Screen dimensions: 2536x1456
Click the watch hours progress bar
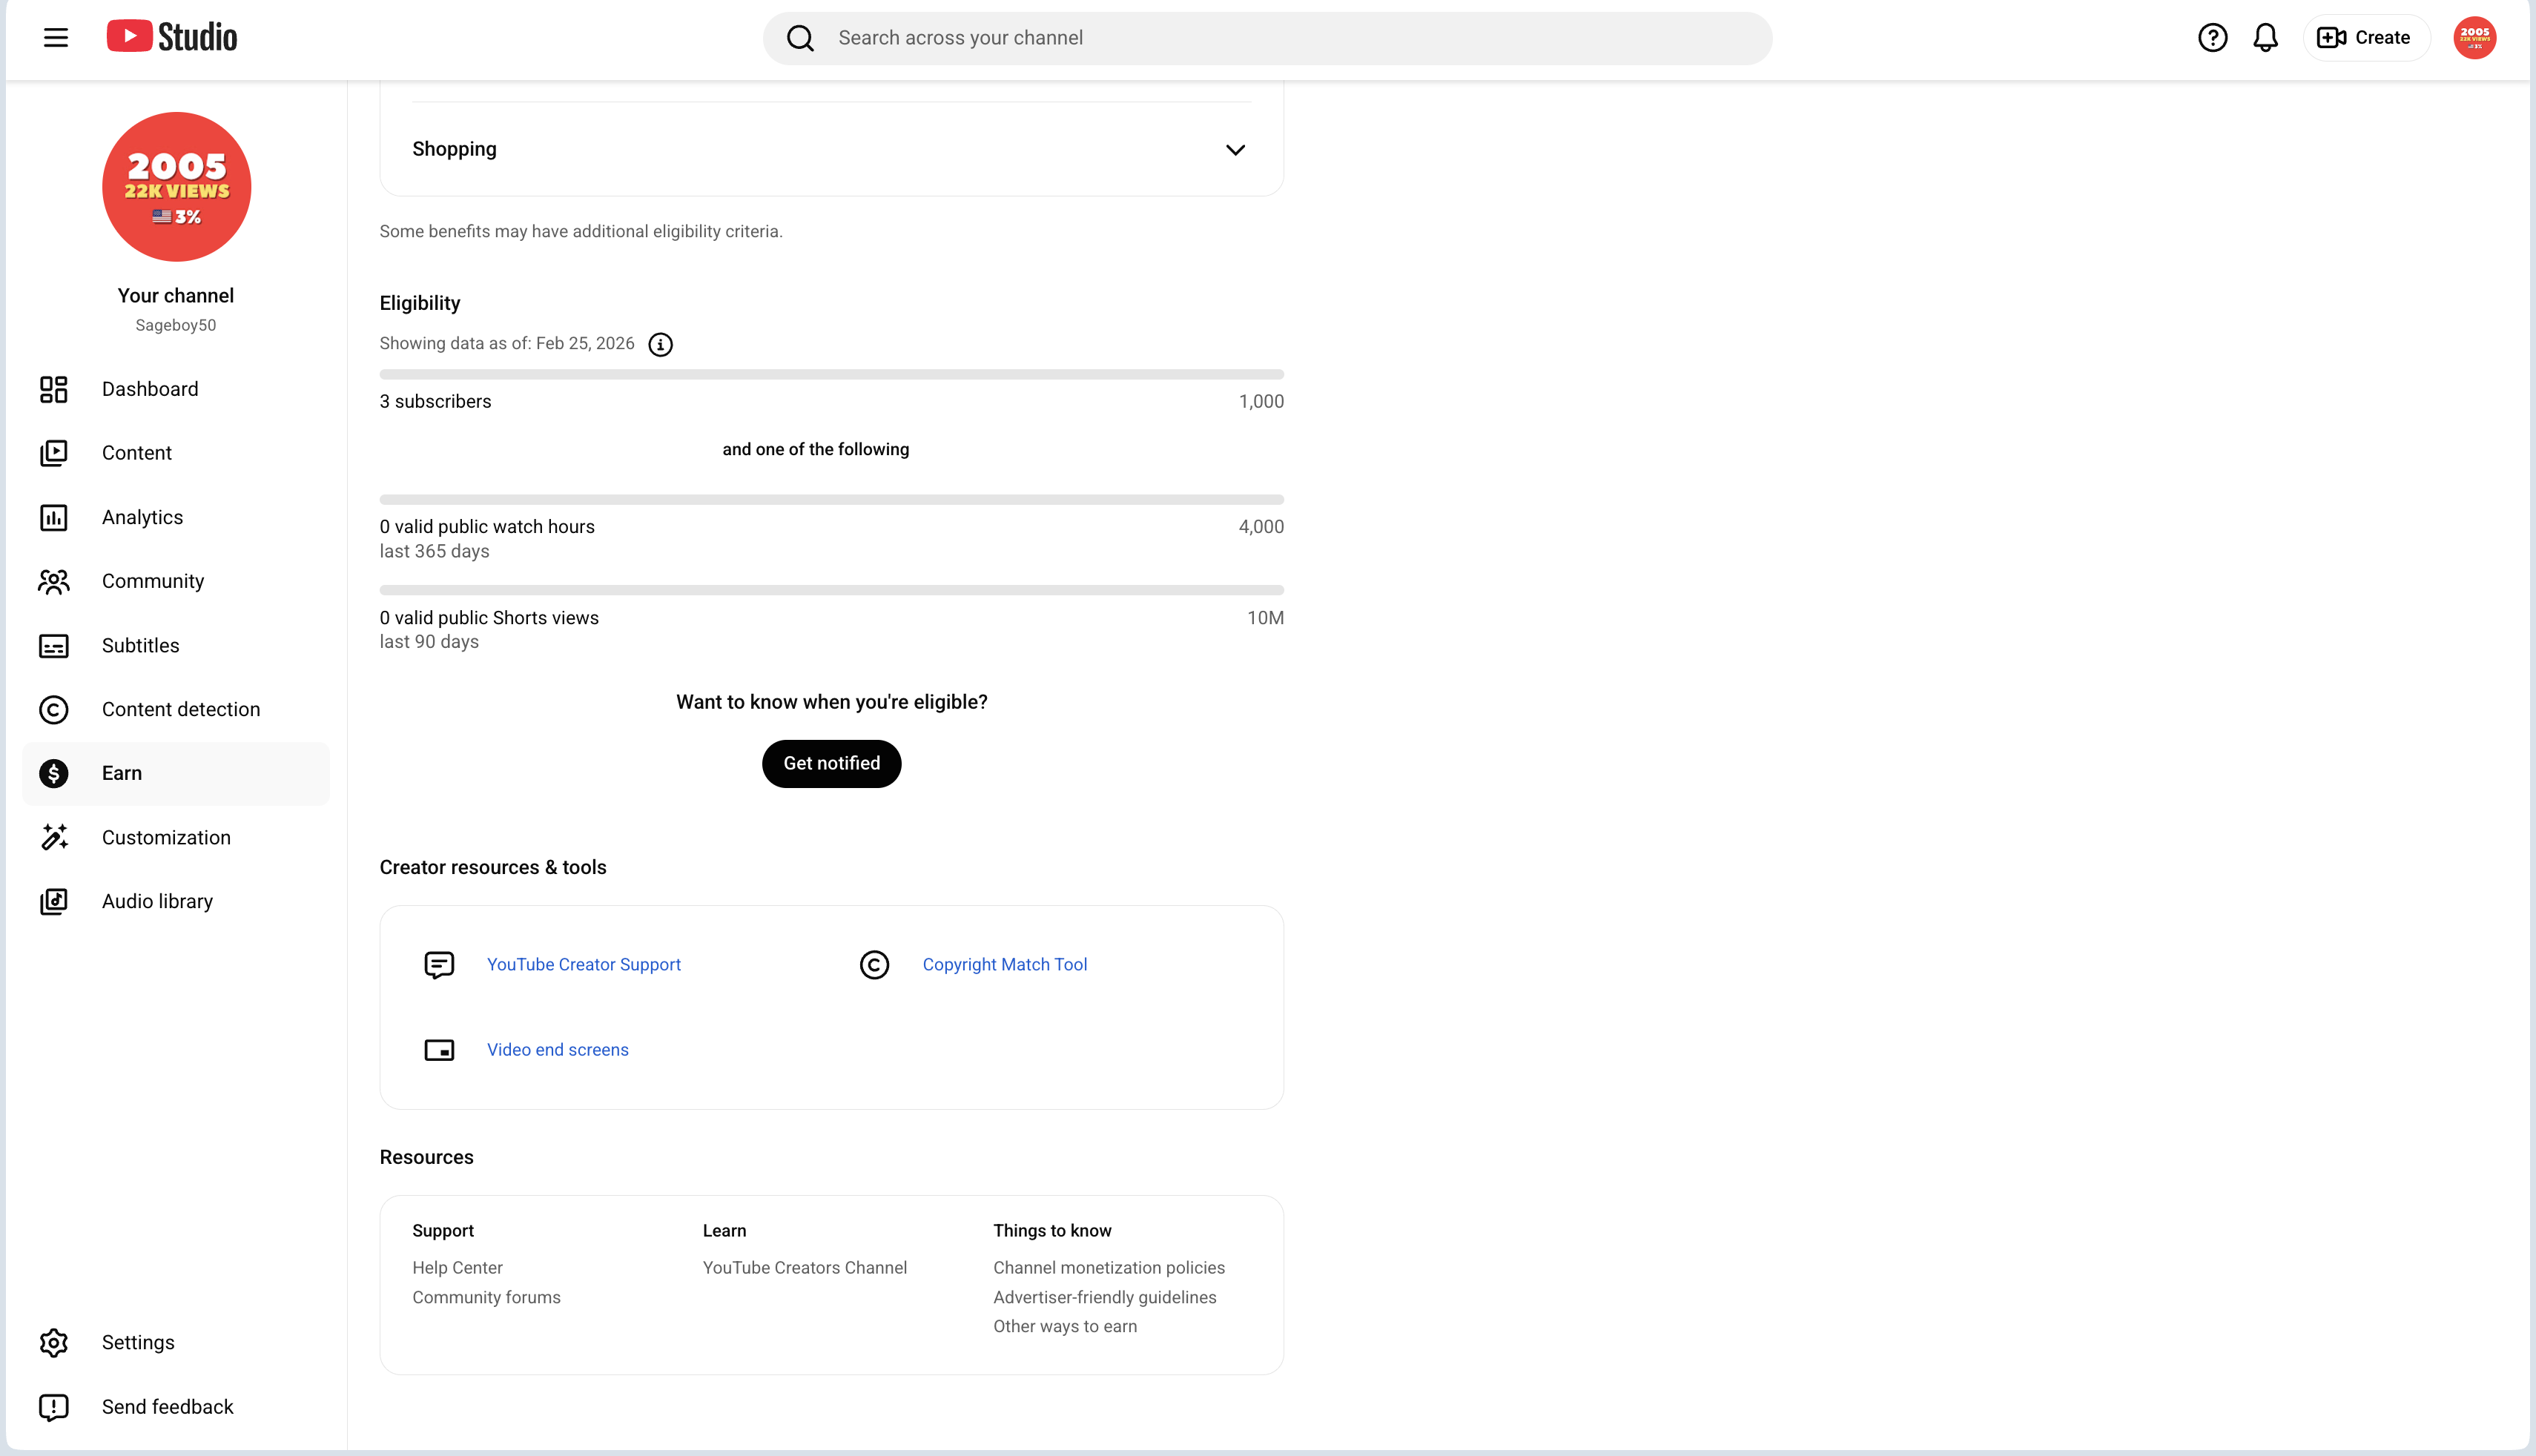[831, 500]
